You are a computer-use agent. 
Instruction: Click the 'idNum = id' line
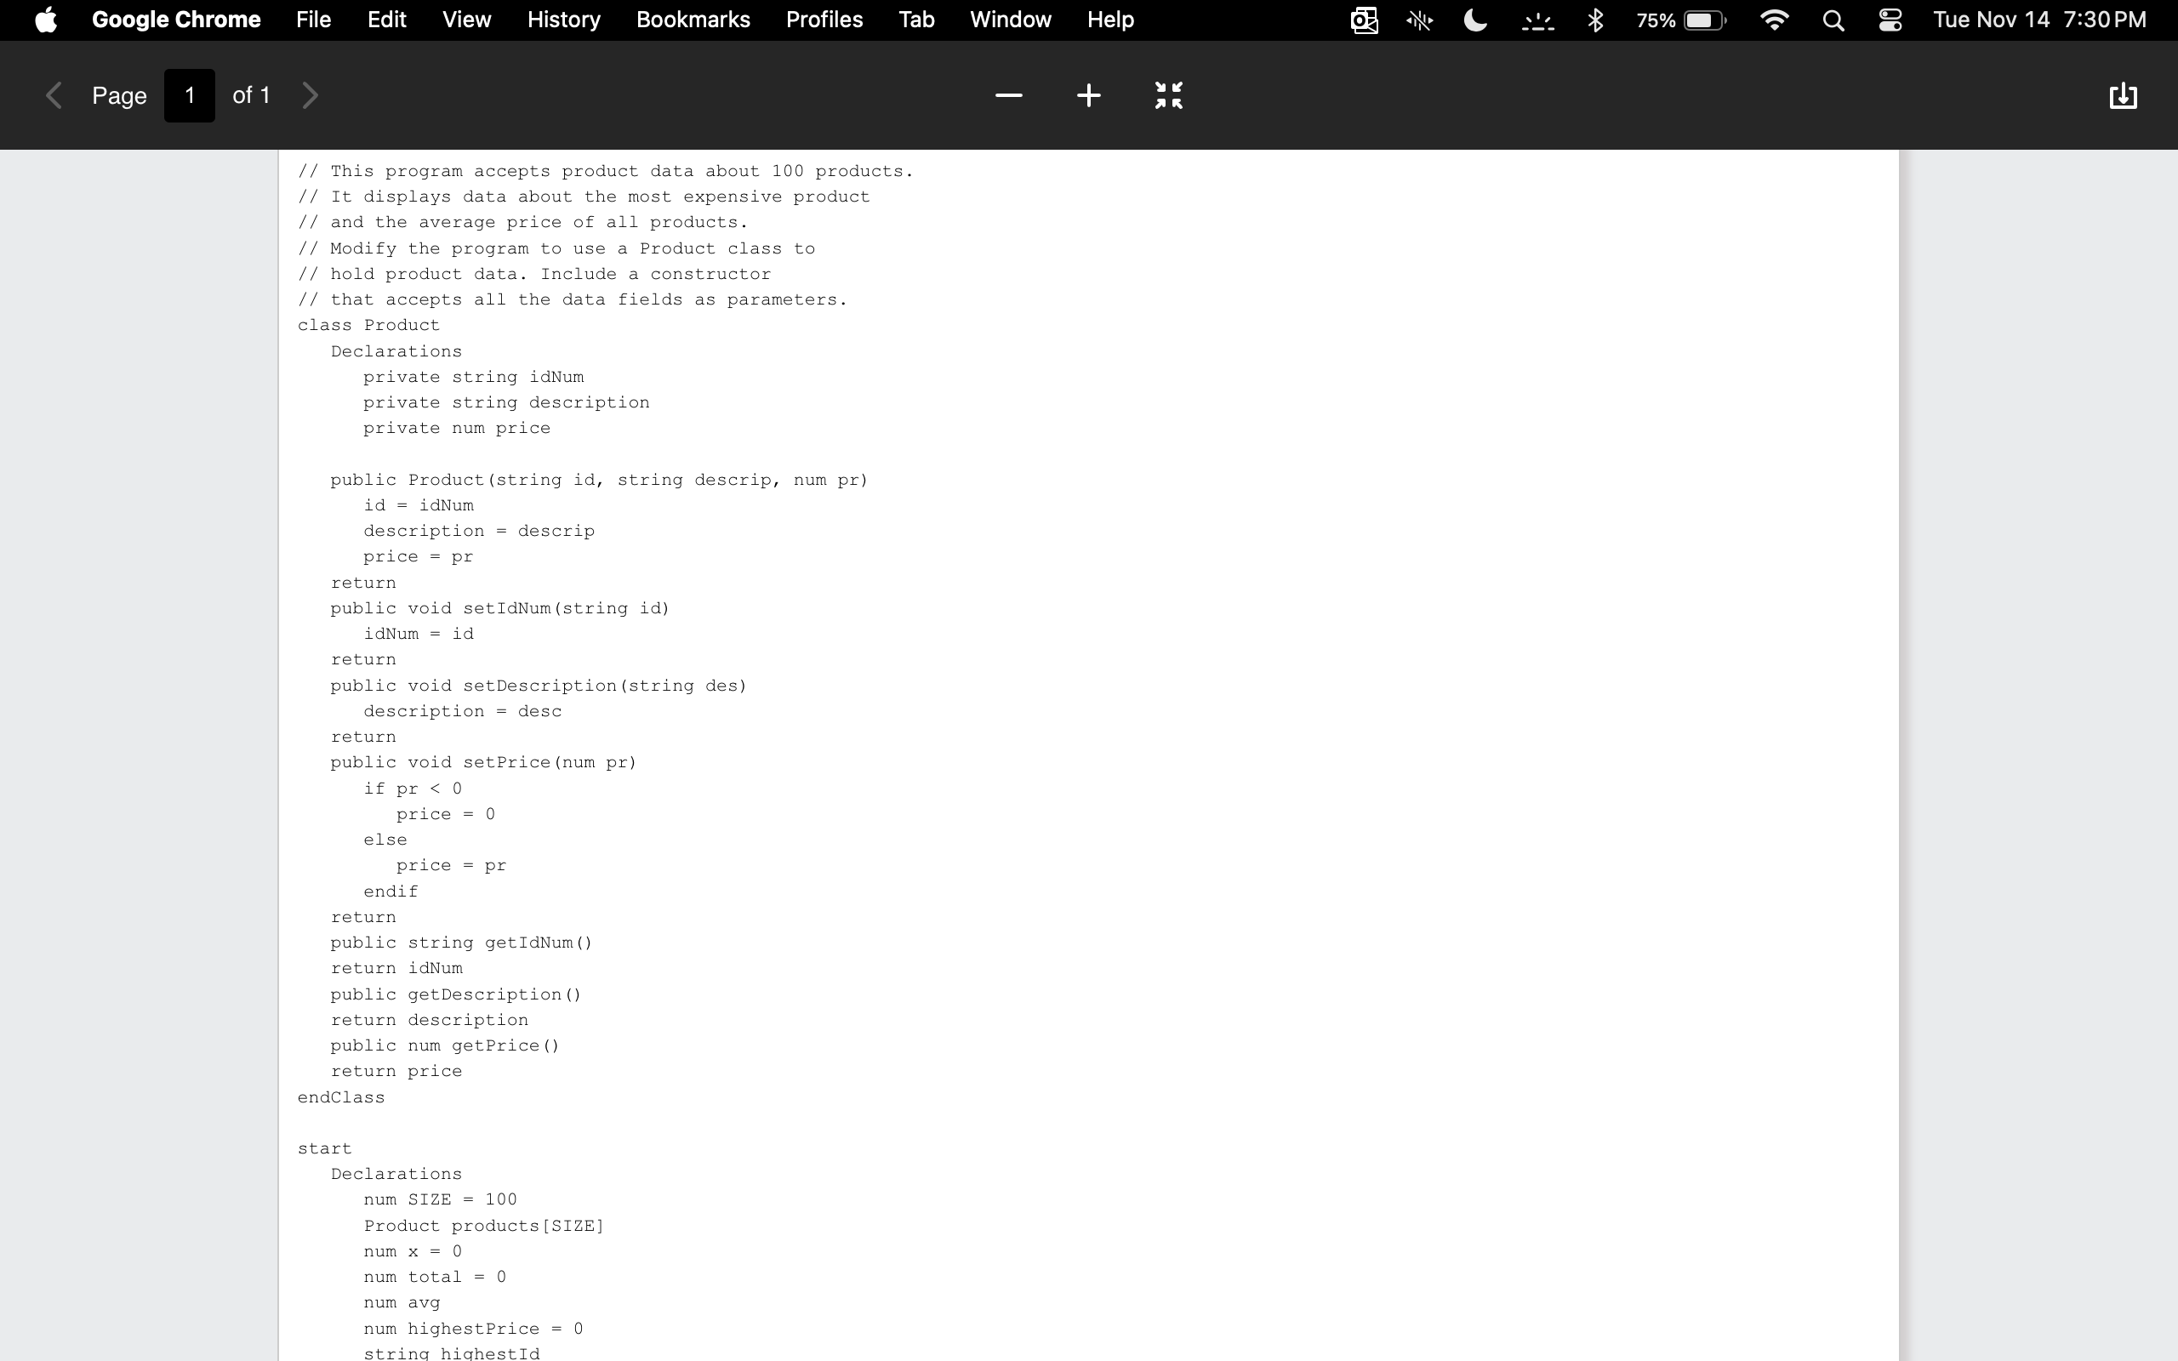coord(419,634)
